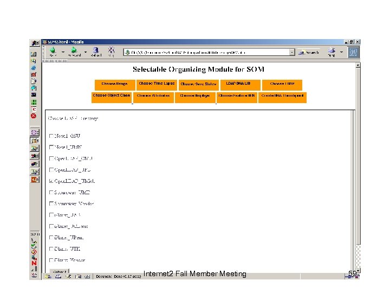This screenshot has width=390, height=293.
Task: Click the Document: Done status bar text
Action: [118, 276]
